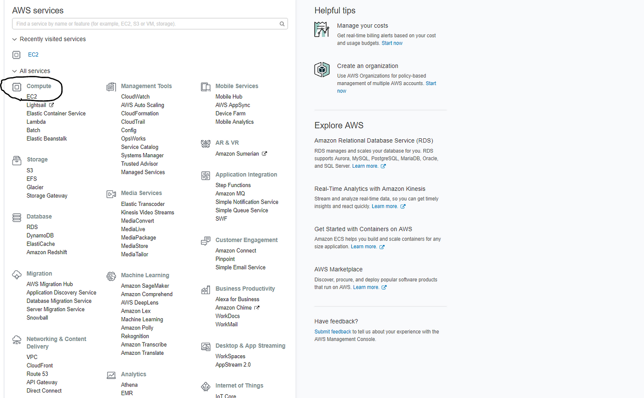Click the Internet of Things icon
Viewport: 644px width, 398px height.
(x=206, y=386)
